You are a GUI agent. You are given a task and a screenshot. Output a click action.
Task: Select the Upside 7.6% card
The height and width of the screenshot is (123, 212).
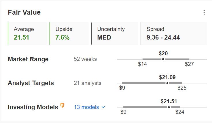point(69,34)
